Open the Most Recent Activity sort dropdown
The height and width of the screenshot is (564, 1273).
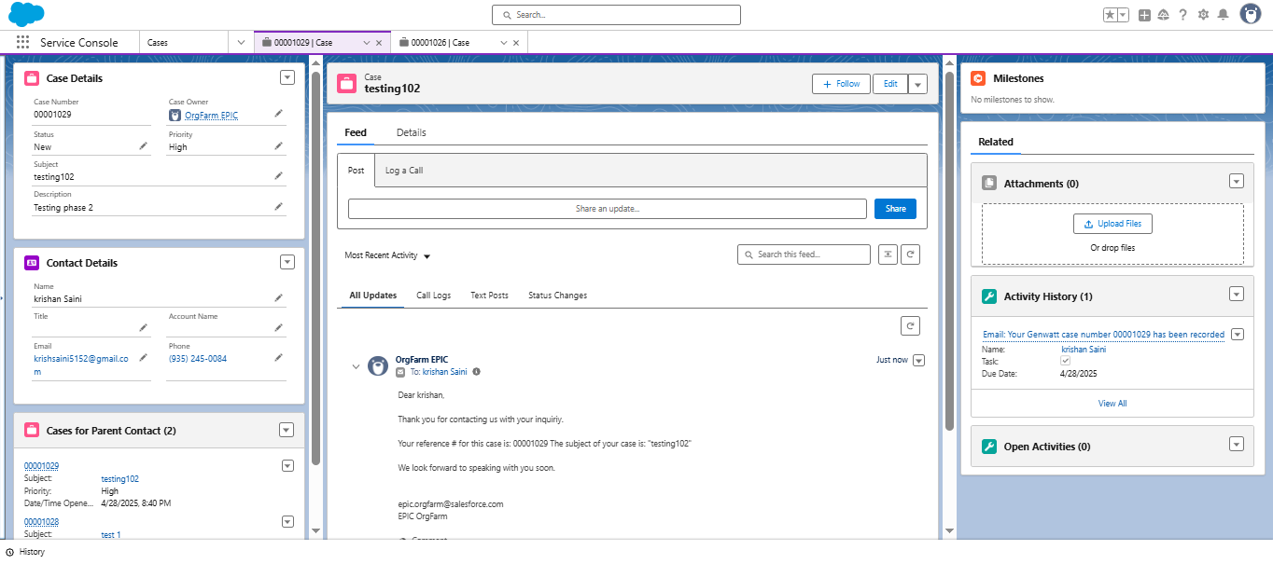click(x=386, y=254)
